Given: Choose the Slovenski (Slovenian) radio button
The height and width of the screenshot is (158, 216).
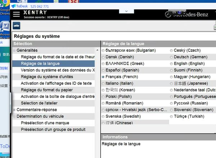Looking at the screenshot, I should (171, 110).
